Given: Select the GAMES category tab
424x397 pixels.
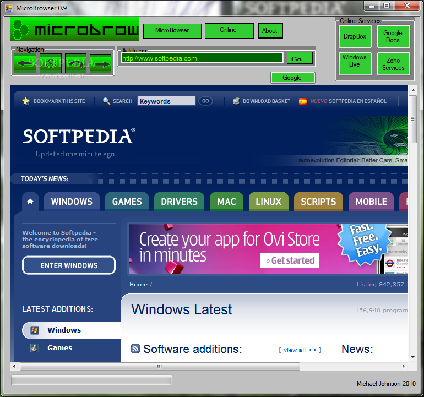Looking at the screenshot, I should click(x=127, y=202).
